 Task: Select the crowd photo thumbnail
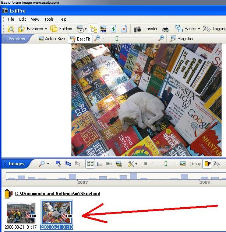(21, 212)
